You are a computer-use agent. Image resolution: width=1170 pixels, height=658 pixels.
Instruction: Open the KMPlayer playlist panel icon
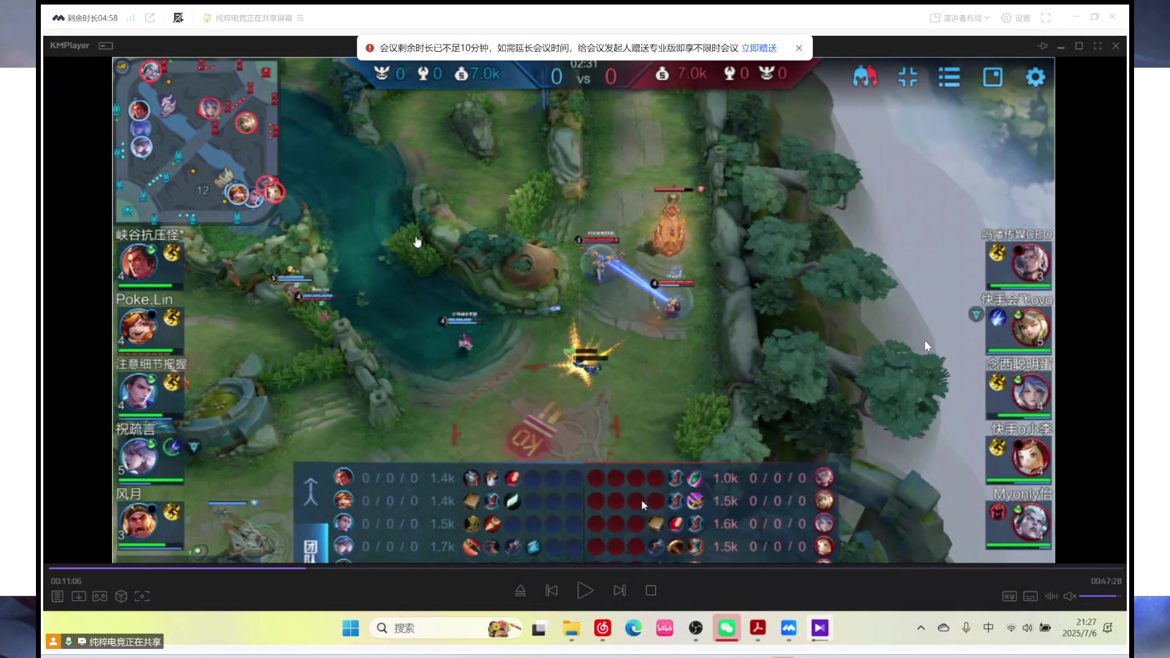(57, 596)
